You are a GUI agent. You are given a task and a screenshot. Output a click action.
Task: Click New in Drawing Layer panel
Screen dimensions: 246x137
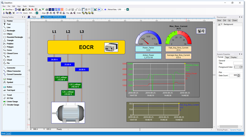tap(219, 20)
